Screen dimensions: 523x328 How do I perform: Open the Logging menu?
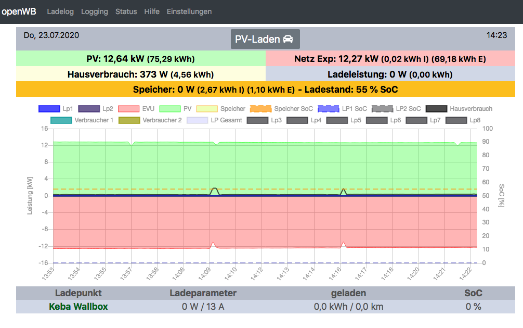[95, 11]
